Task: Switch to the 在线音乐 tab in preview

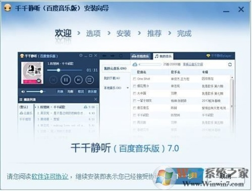Action: [140, 56]
